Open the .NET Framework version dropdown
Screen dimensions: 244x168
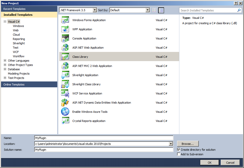pyautogui.click(x=95, y=10)
